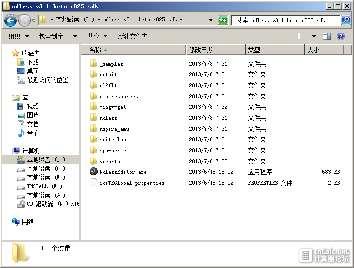This screenshot has width=354, height=268.
Task: Open the 包含到库中 menu
Action: (x=58, y=36)
